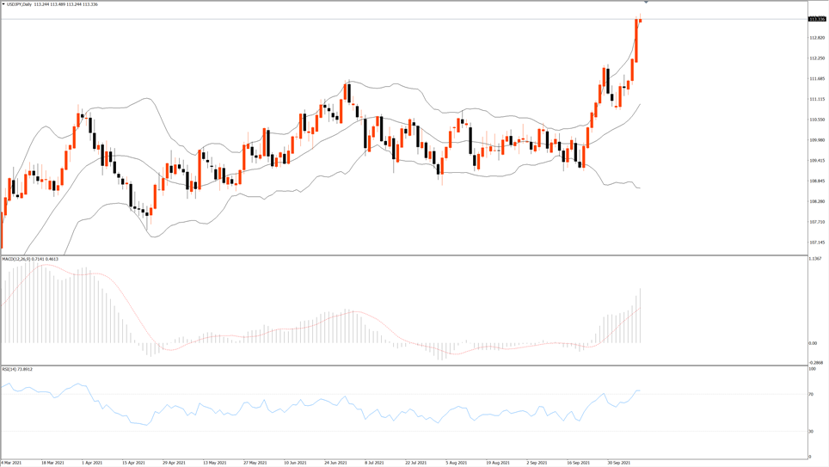Screen dimensions: 829x467
Task: Click the 111.115 price axis label
Action: point(817,100)
